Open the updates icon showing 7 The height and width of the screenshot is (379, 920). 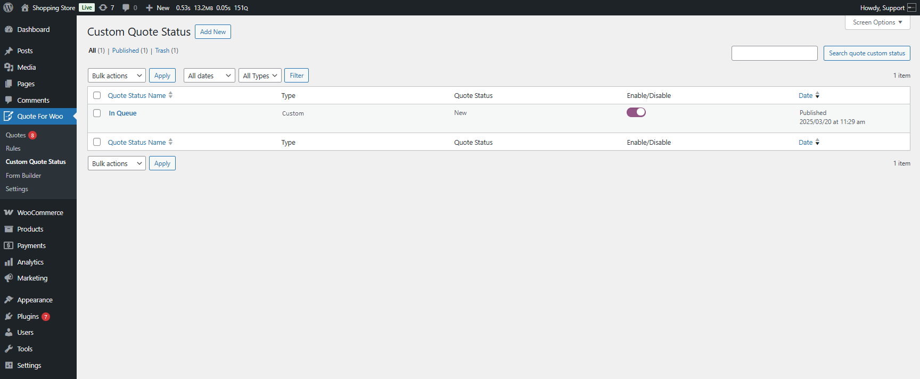pos(103,7)
